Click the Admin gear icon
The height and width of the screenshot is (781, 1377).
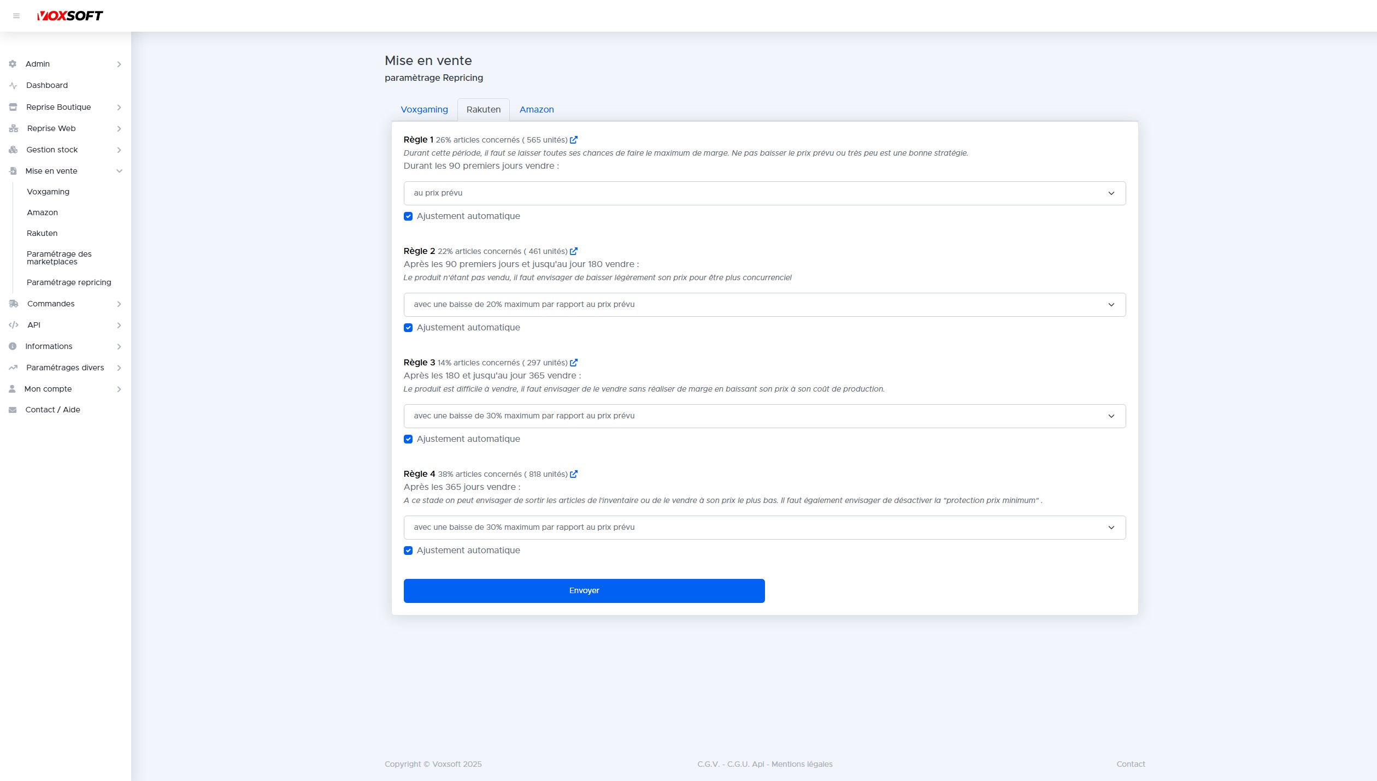pos(13,64)
